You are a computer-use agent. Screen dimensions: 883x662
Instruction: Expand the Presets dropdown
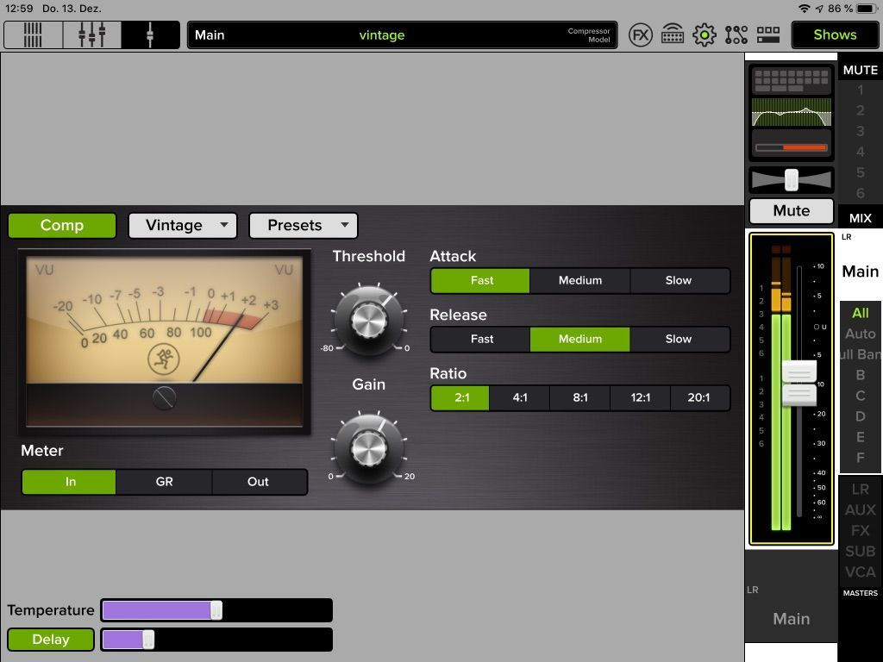click(x=303, y=225)
